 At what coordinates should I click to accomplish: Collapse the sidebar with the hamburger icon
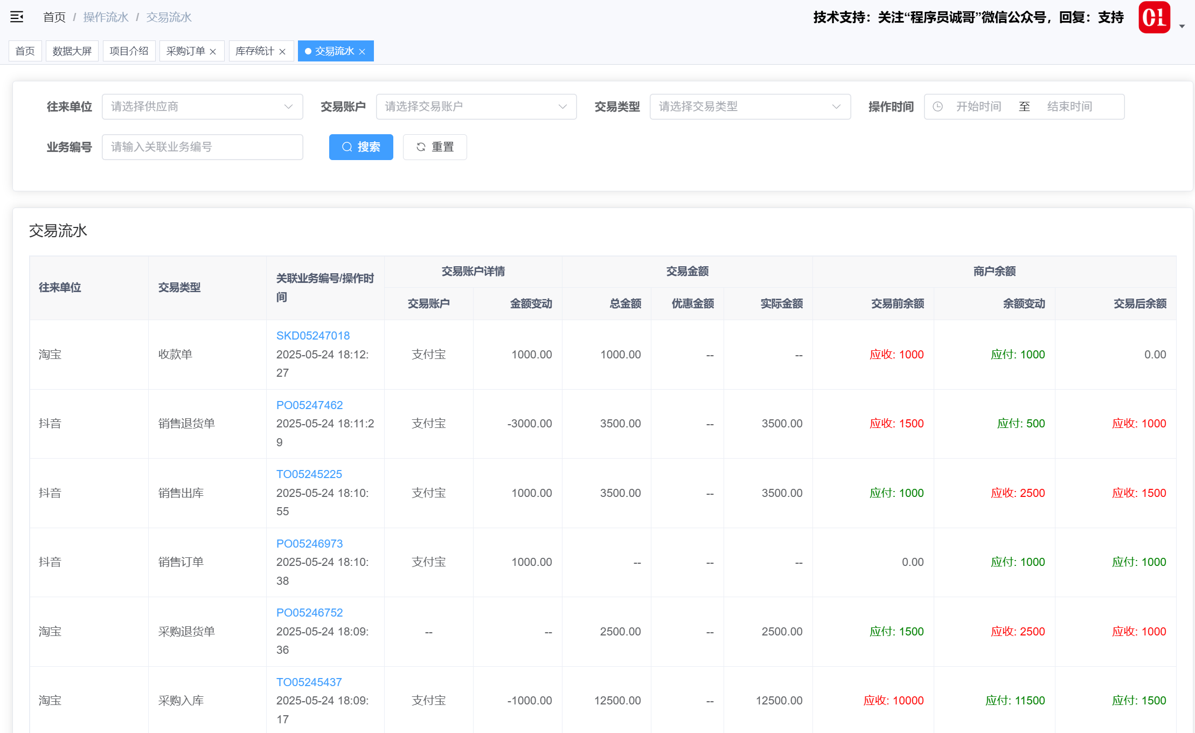point(17,17)
